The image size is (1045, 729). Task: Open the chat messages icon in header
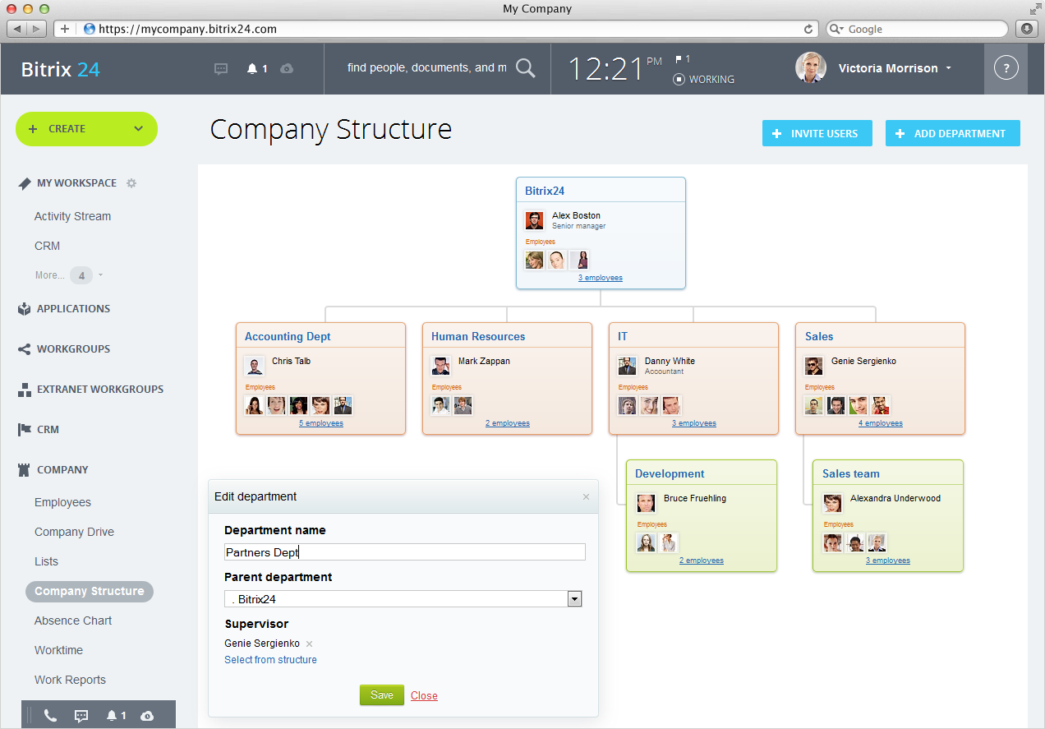click(x=221, y=69)
